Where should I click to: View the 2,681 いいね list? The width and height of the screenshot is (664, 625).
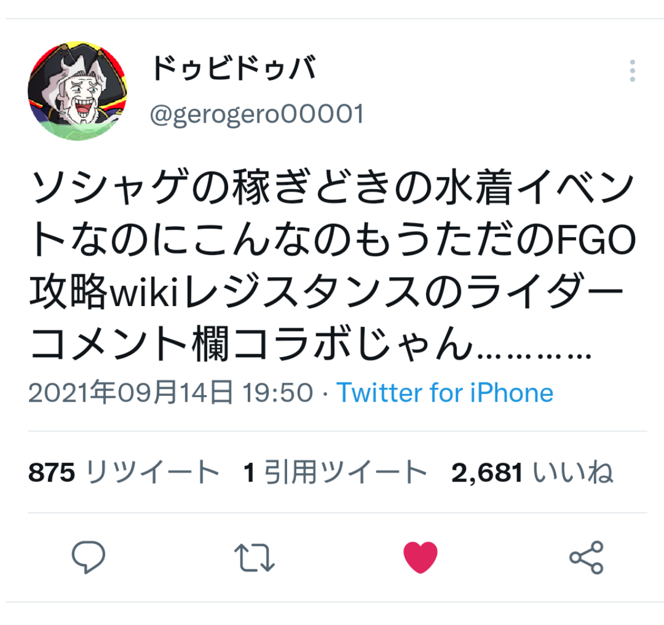[x=533, y=472]
